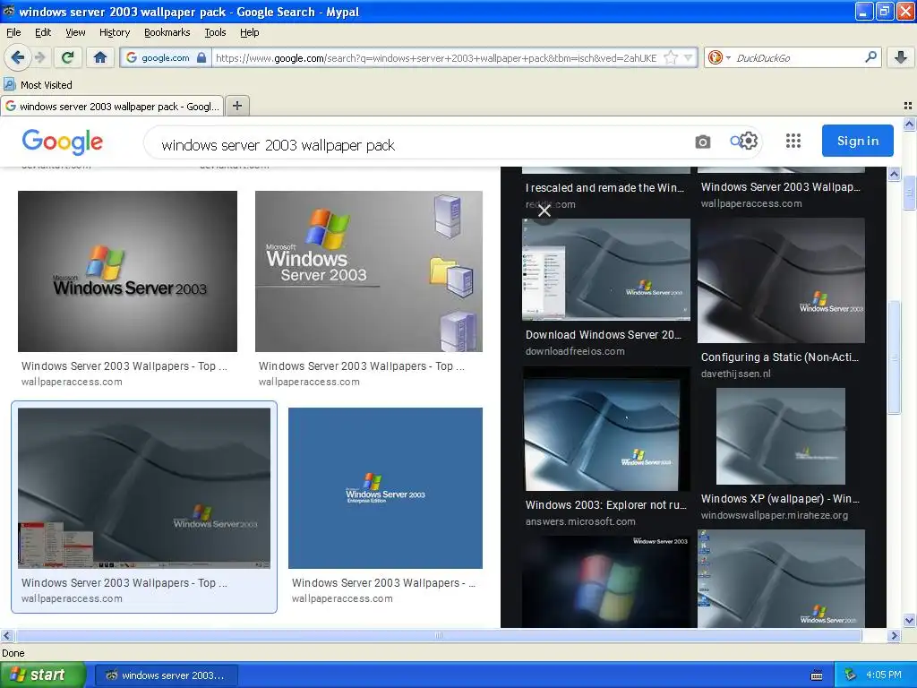This screenshot has width=917, height=688.
Task: Open the dark vignette Windows Server 2003 logo thumbnail
Action: [x=127, y=271]
